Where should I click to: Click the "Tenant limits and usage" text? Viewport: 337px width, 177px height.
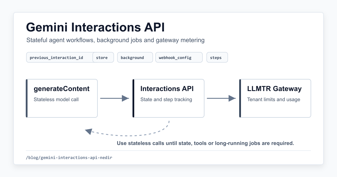tap(274, 99)
